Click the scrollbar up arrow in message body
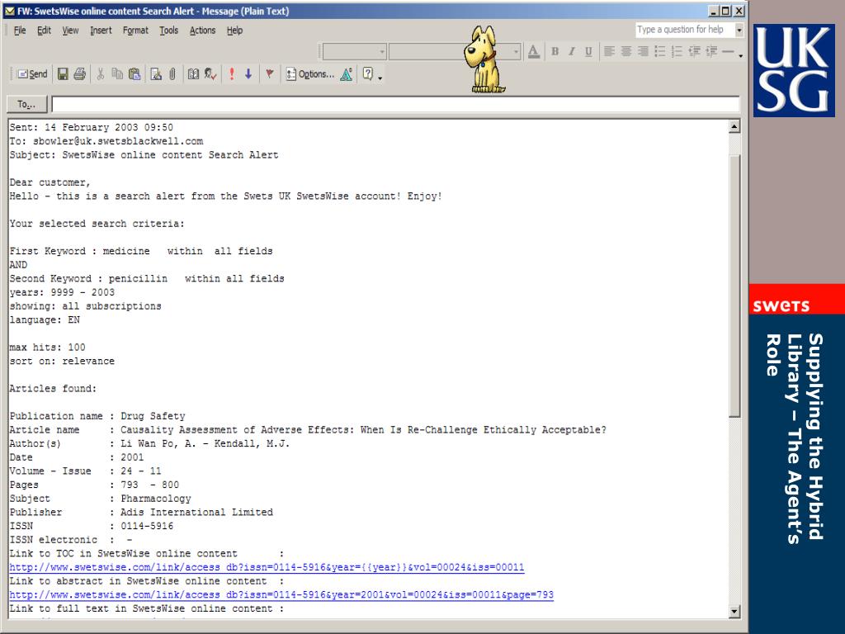This screenshot has height=634, width=845. pos(734,126)
